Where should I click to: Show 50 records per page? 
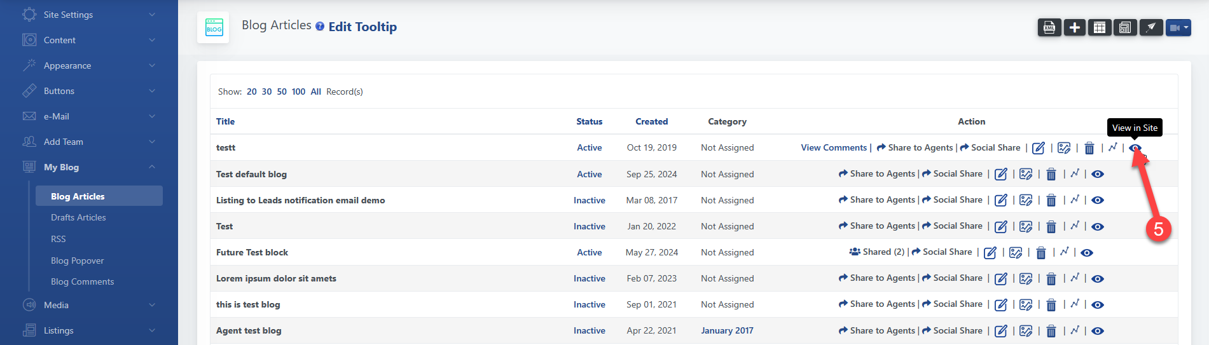click(x=282, y=91)
